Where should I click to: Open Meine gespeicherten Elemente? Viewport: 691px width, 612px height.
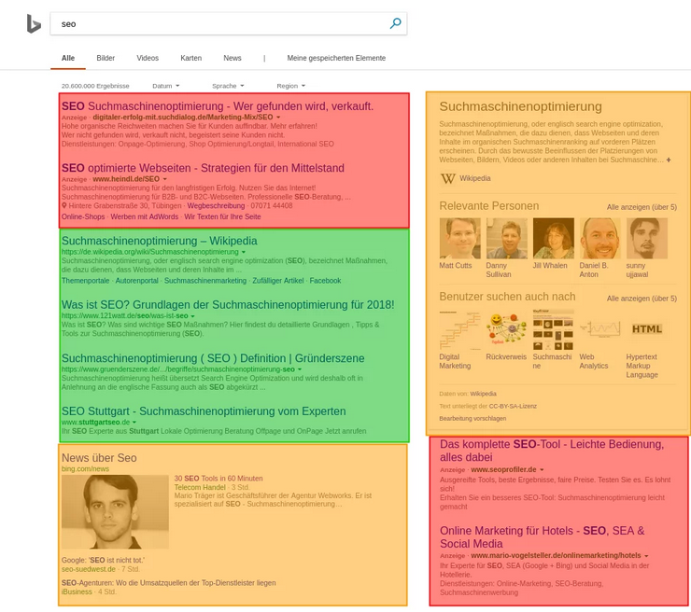tap(336, 58)
